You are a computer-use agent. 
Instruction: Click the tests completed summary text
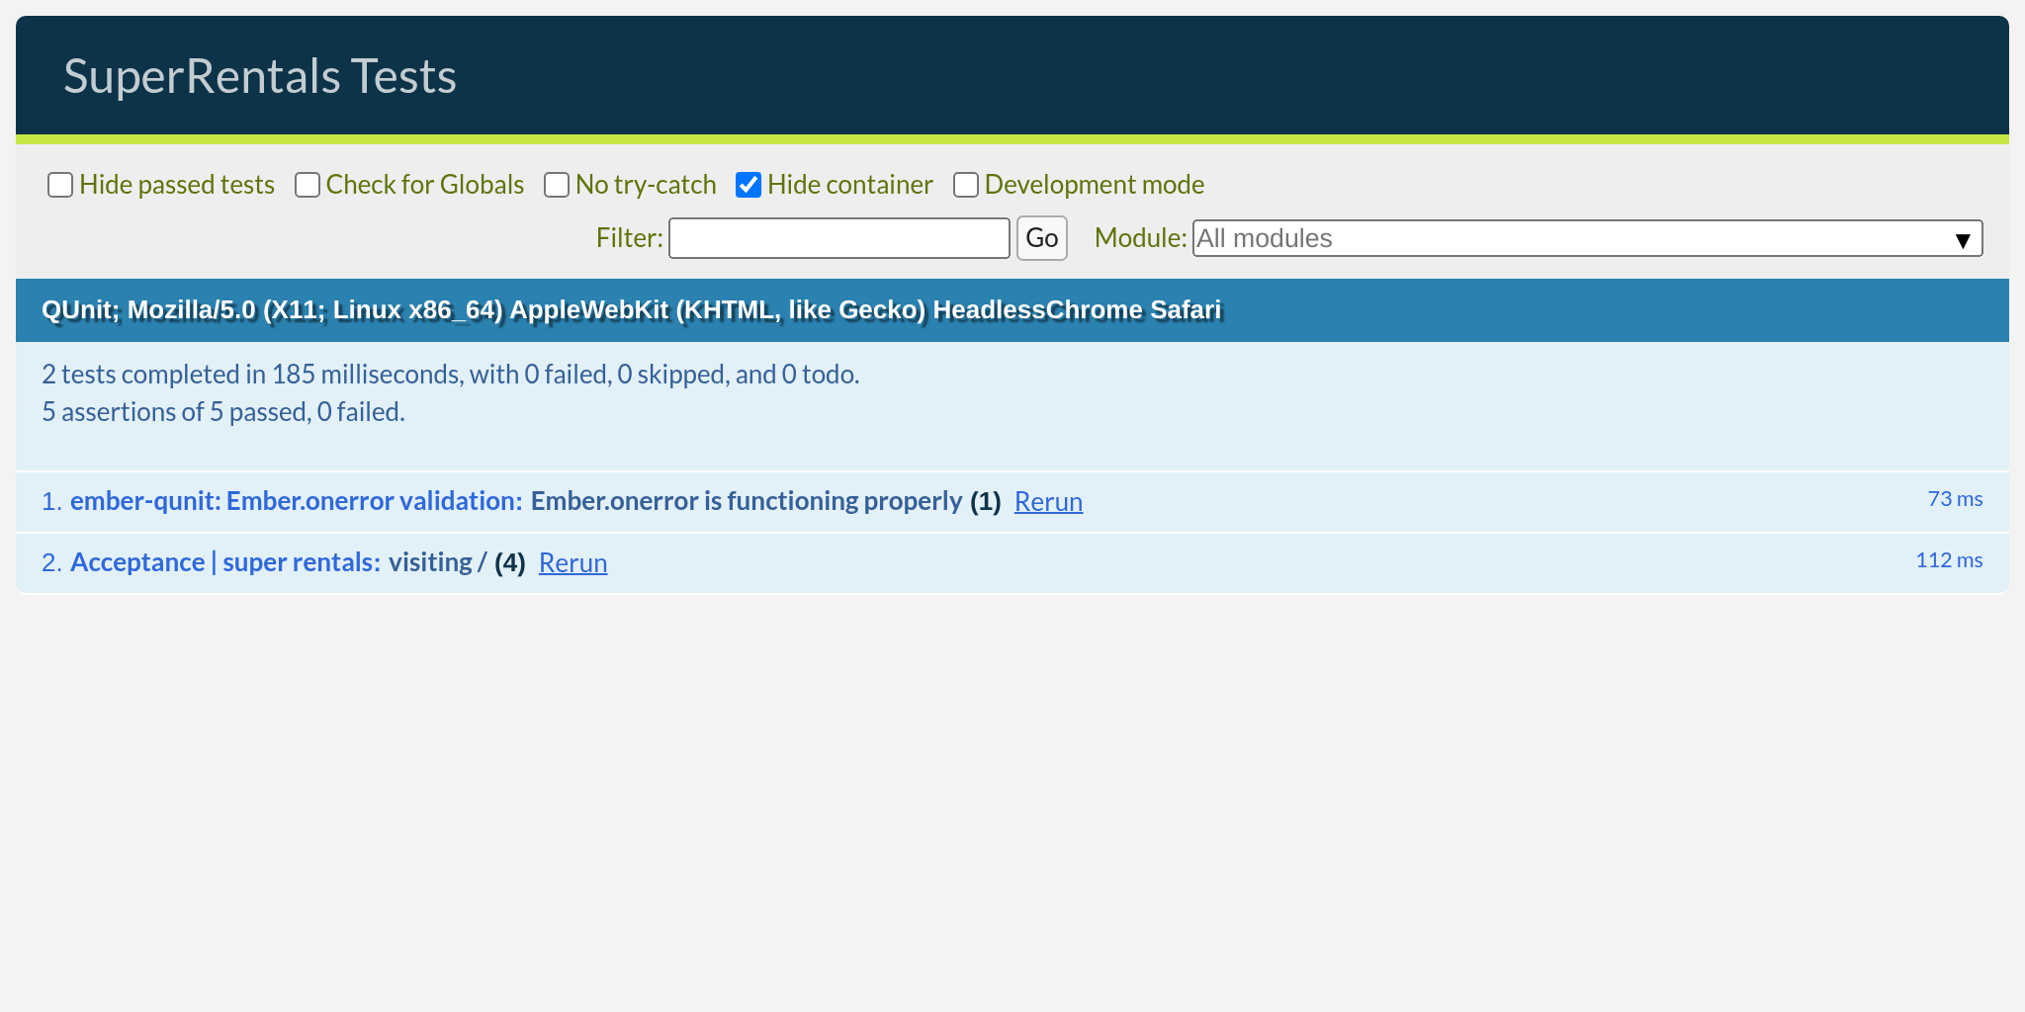[x=450, y=375]
